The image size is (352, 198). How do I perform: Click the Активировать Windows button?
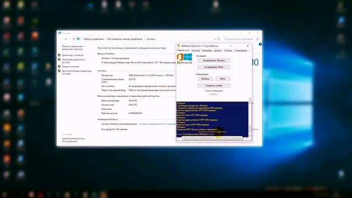pyautogui.click(x=214, y=61)
